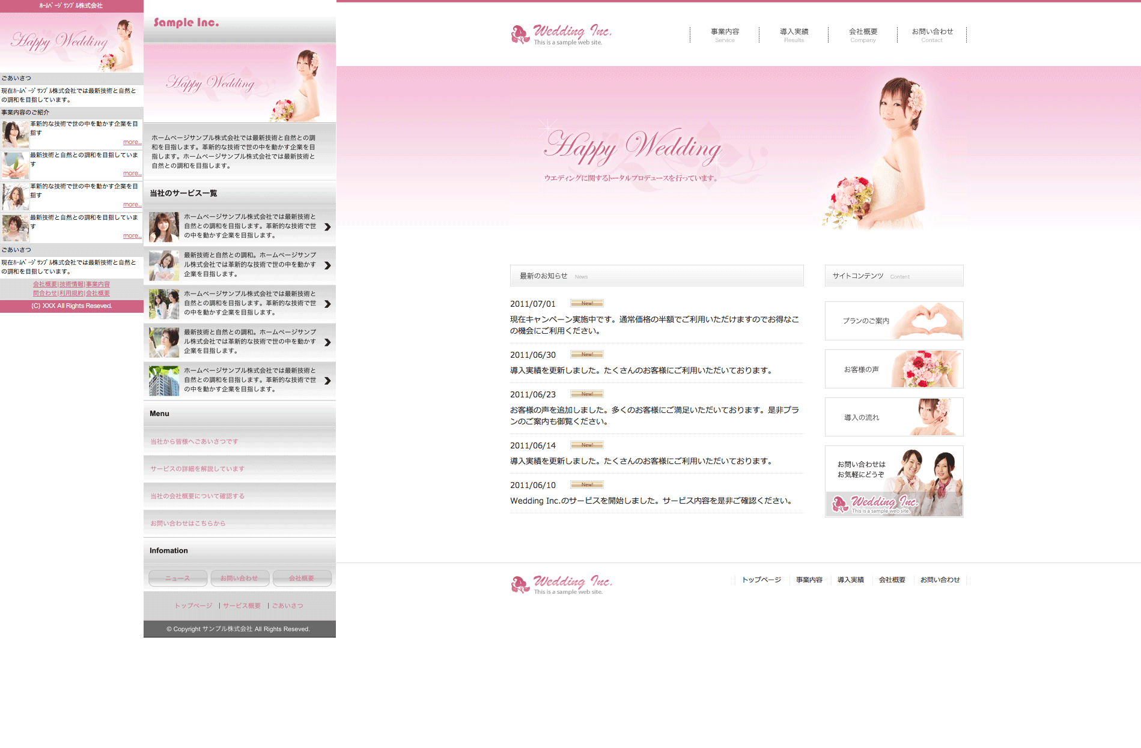Click the 当社から皆様へごあいさつです menu item
The width and height of the screenshot is (1141, 748).
tap(194, 442)
